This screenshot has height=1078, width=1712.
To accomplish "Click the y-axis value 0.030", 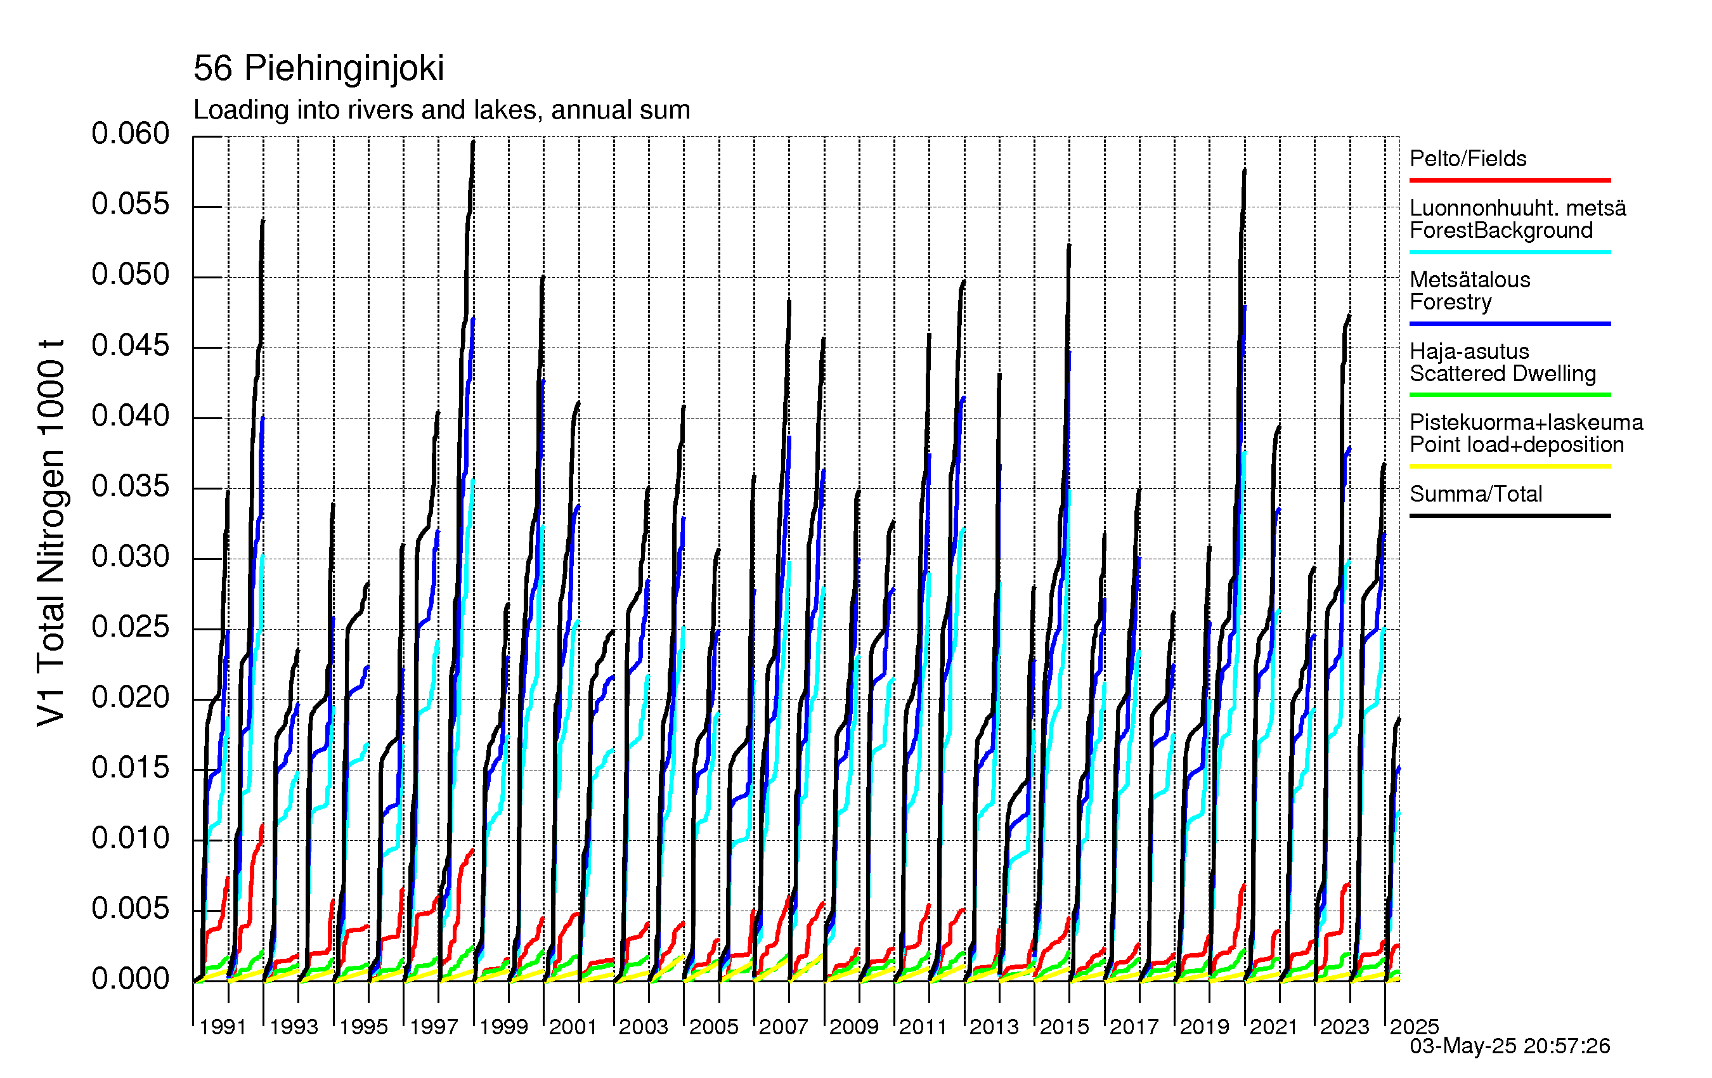I will 131,557.
